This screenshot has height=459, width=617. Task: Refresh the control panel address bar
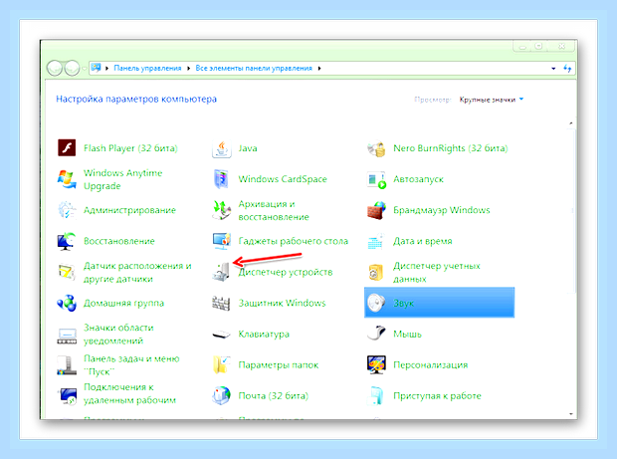(567, 69)
